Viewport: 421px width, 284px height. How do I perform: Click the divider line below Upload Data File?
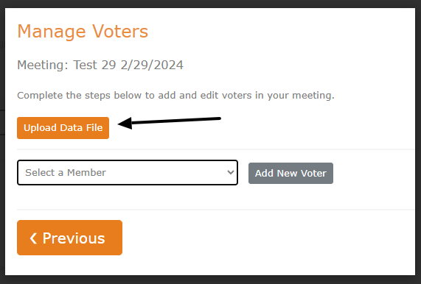point(216,149)
